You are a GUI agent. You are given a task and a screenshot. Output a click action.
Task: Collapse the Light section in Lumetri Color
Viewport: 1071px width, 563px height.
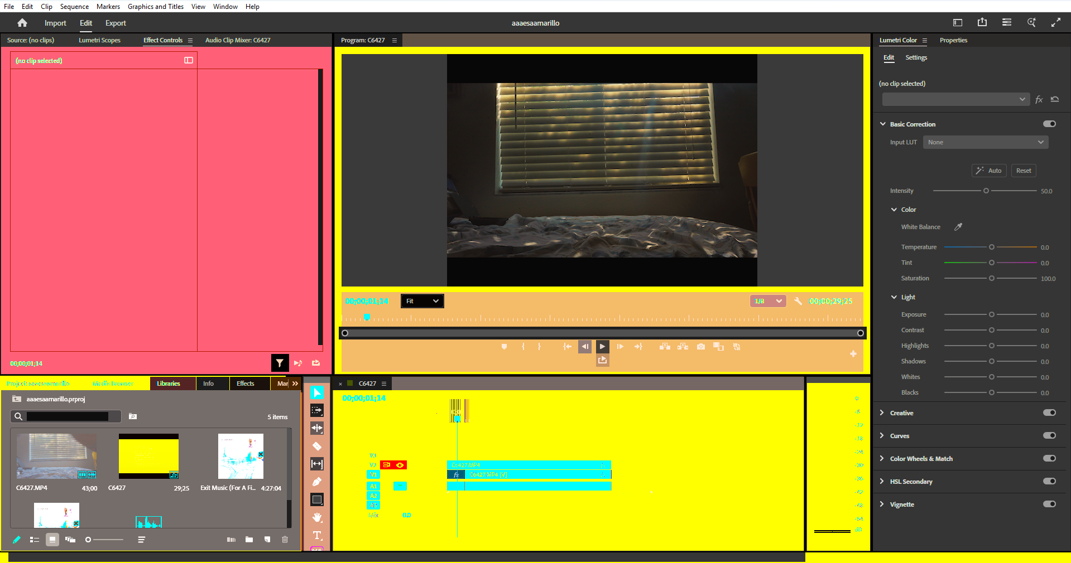tap(895, 297)
